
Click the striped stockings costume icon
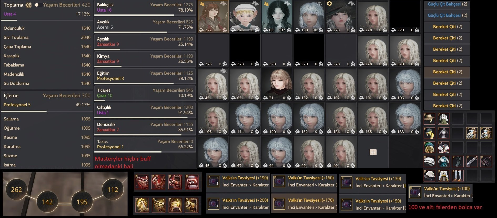pos(458,176)
